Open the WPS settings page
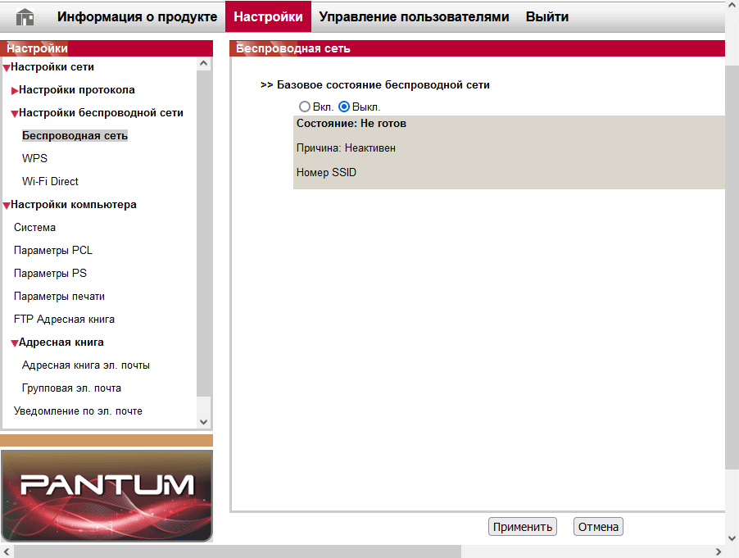This screenshot has width=739, height=558. pyautogui.click(x=34, y=158)
